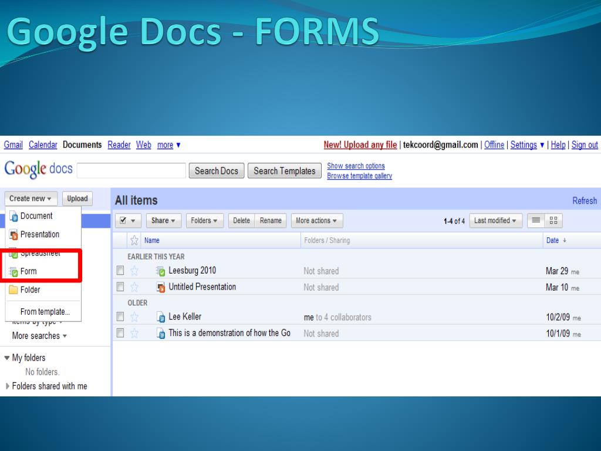Open the Settings dropdown arrow

pyautogui.click(x=542, y=145)
